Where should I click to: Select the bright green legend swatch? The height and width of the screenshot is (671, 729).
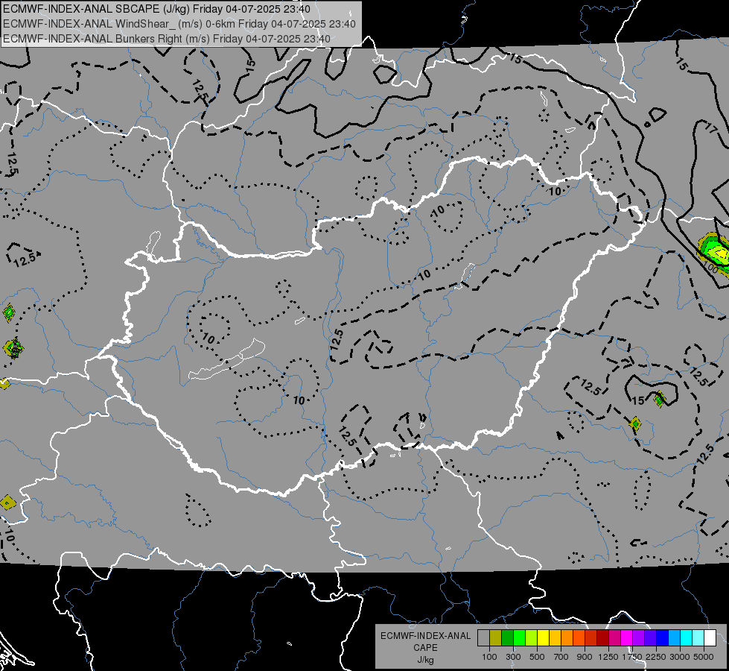[x=520, y=638]
